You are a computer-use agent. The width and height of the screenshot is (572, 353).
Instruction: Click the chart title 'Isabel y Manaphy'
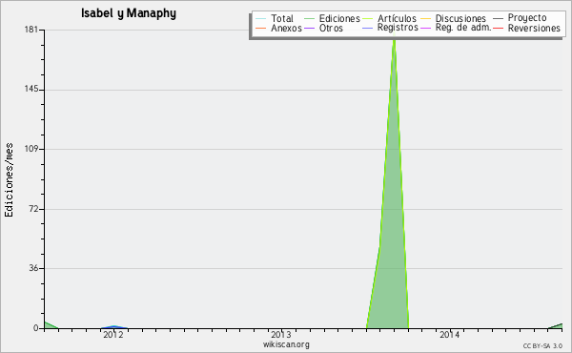[x=129, y=13]
